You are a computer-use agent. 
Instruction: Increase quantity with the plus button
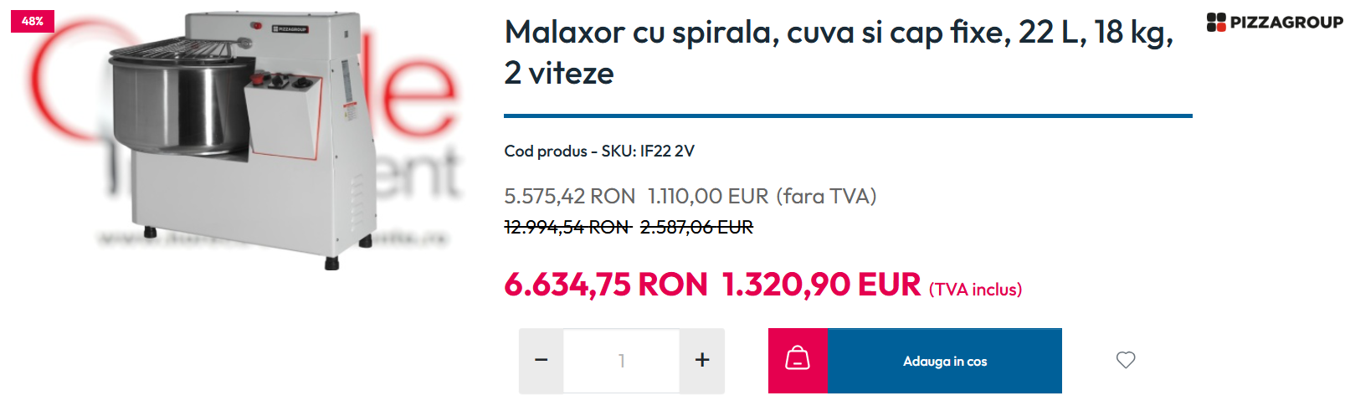pos(702,361)
